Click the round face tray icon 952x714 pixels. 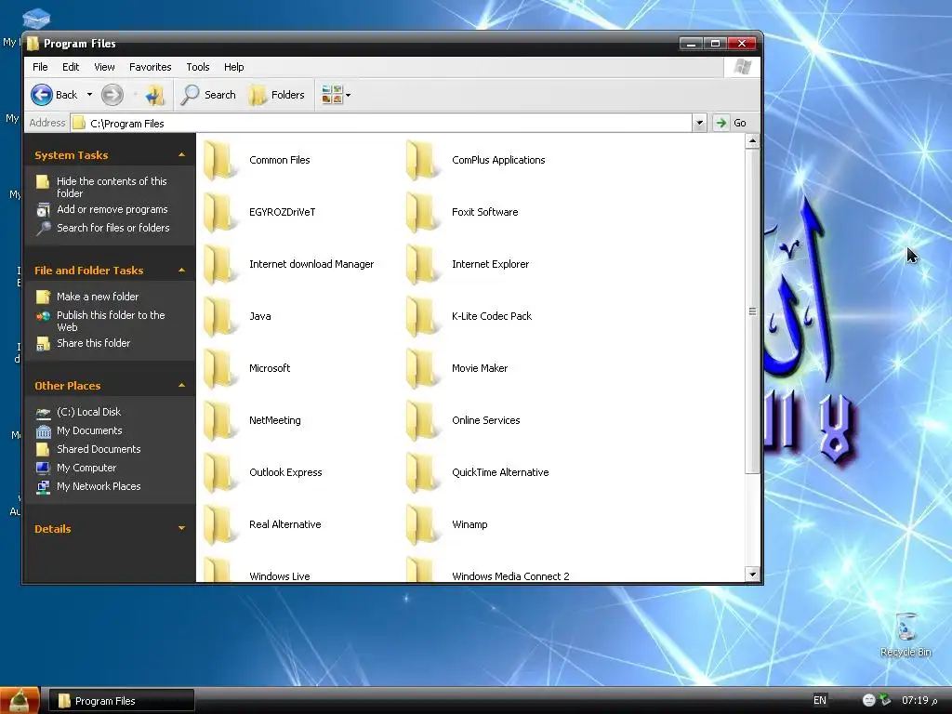[869, 700]
